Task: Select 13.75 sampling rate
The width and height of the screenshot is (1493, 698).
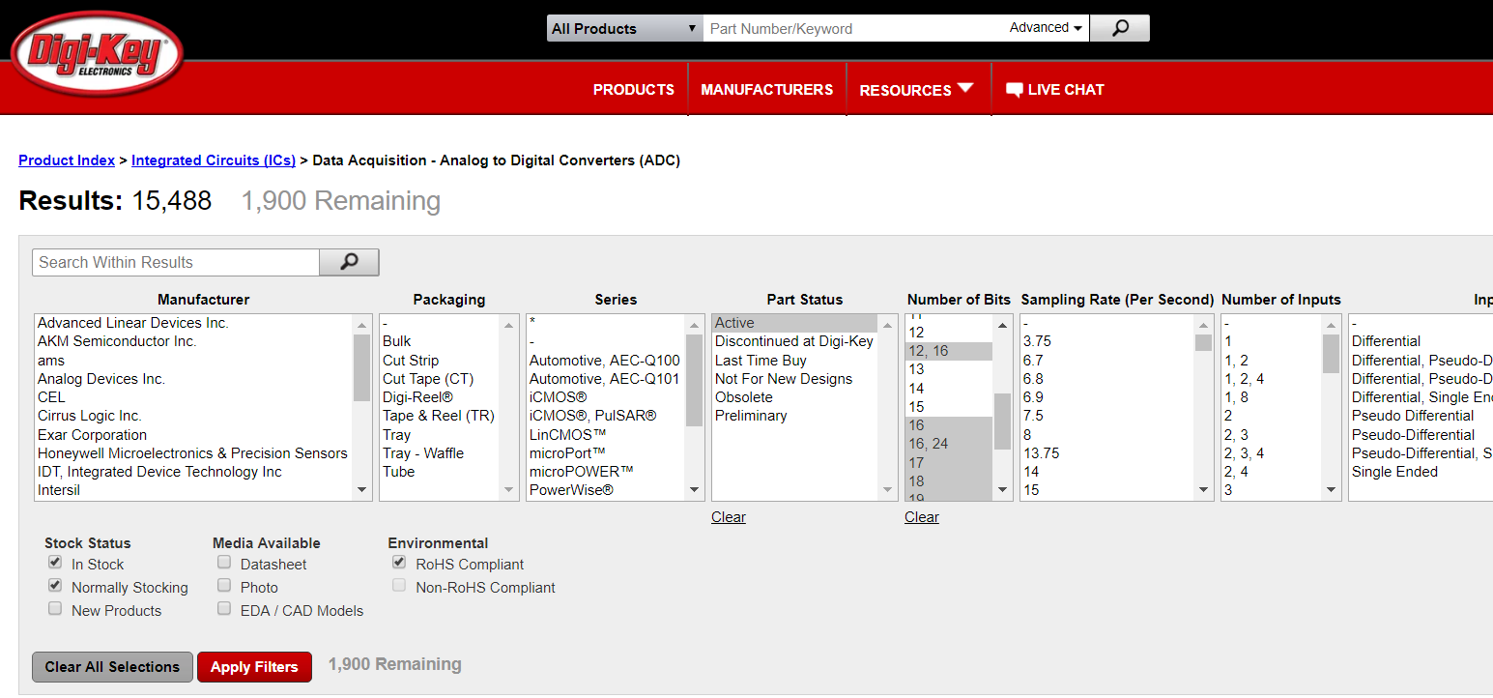Action: pos(1107,453)
